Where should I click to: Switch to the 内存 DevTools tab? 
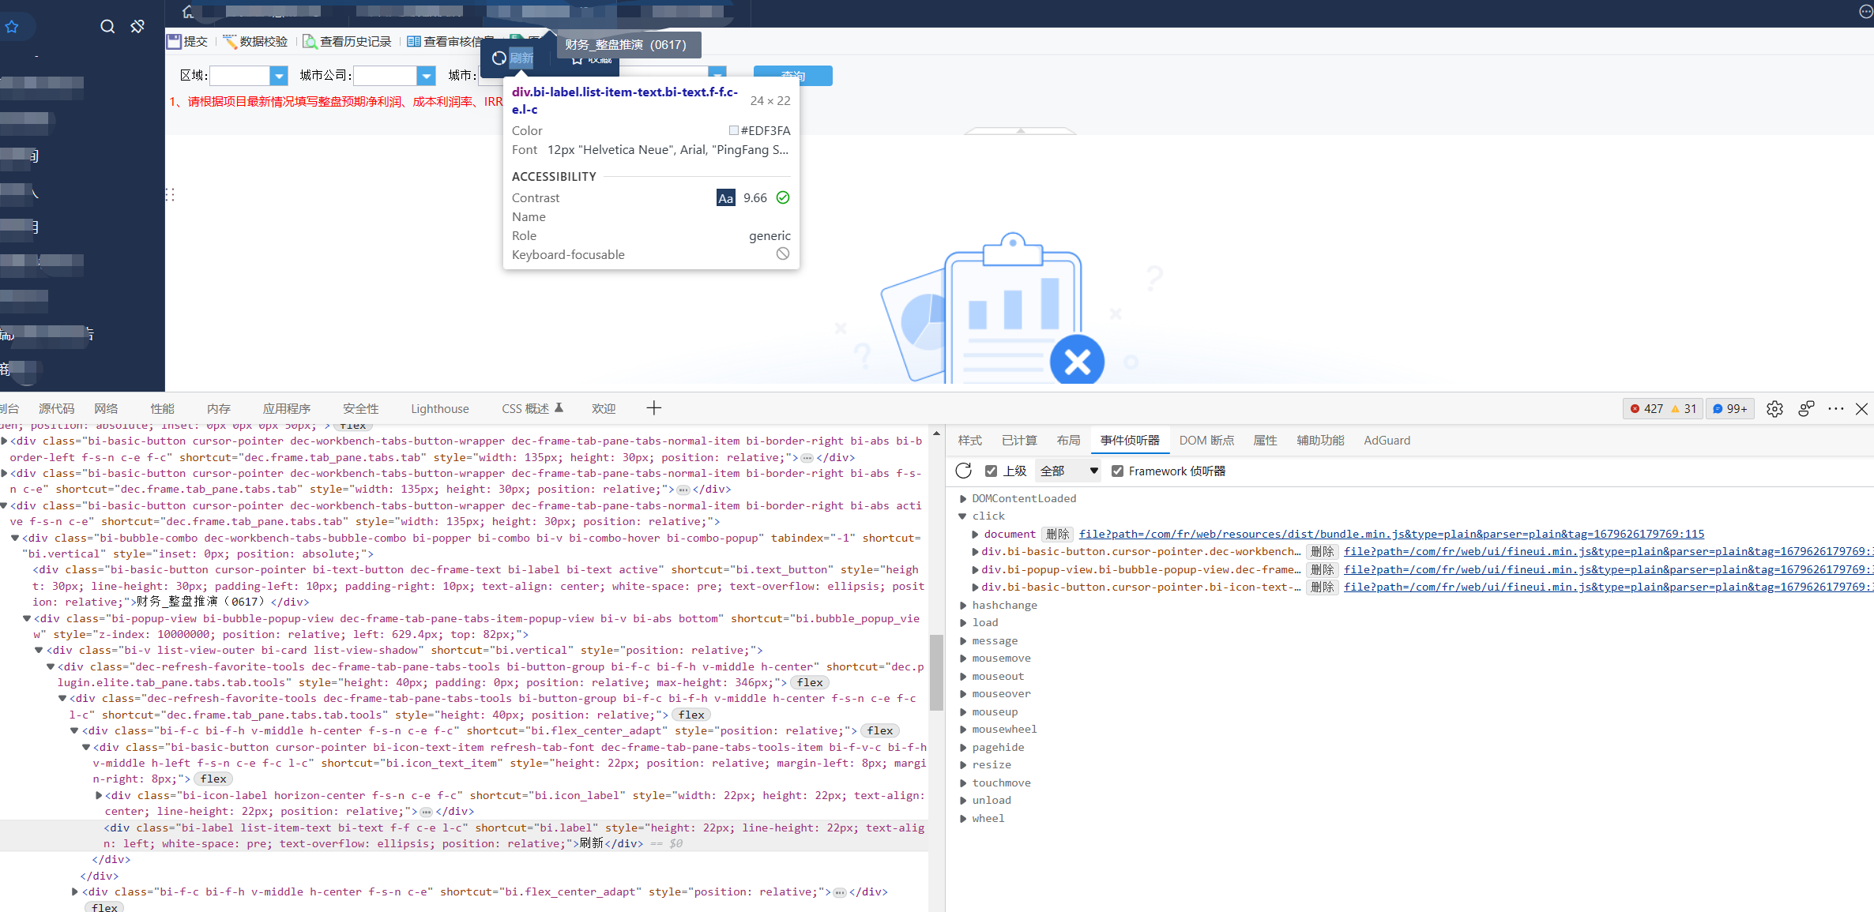(x=219, y=408)
